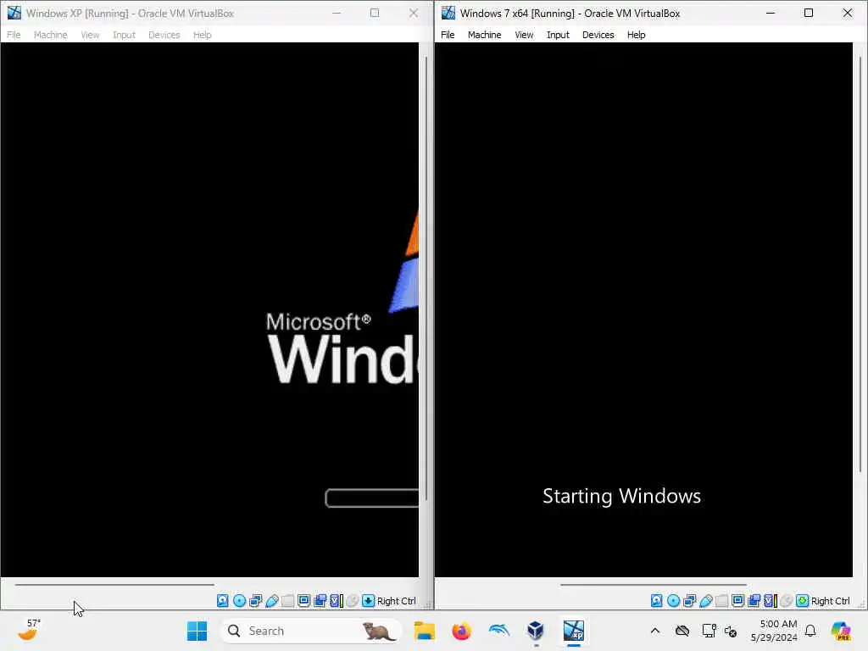Viewport: 868px width, 651px height.
Task: Click OneDrive cloud tray icon
Action: (682, 631)
